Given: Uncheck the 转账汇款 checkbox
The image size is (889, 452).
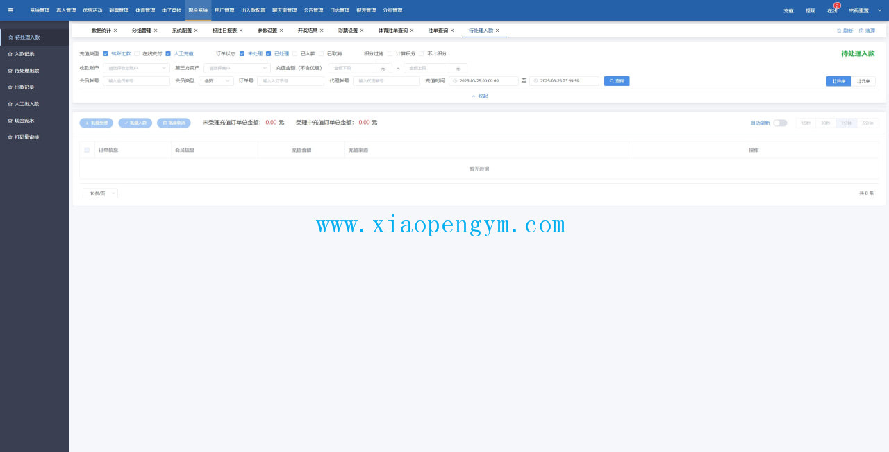Looking at the screenshot, I should coord(106,53).
